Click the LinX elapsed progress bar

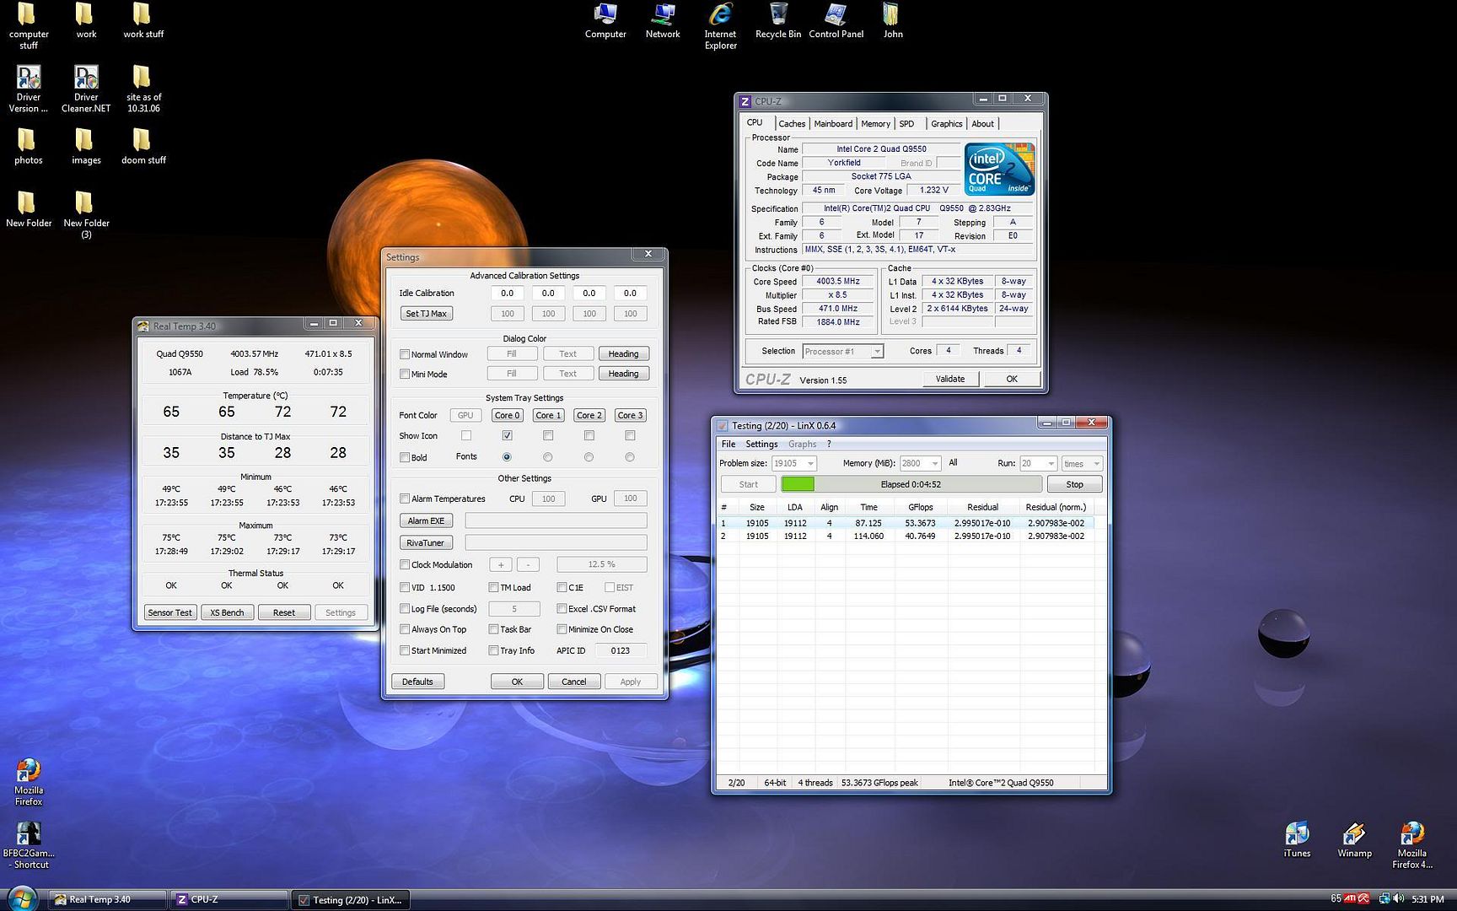[911, 484]
